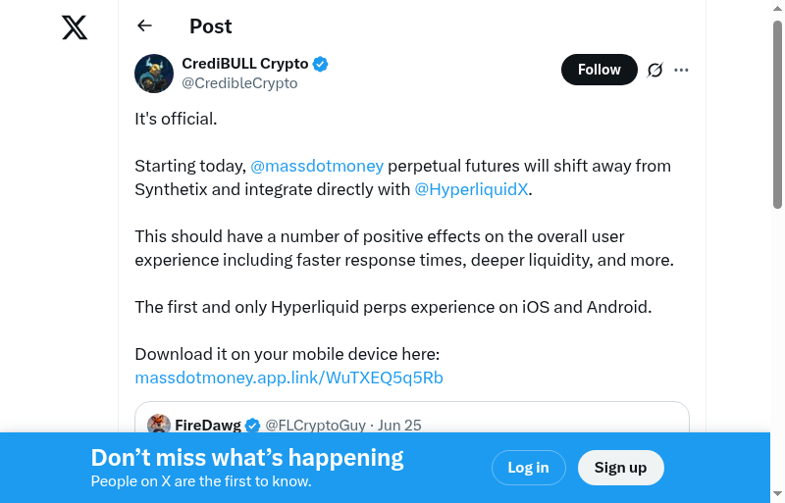
Task: Click the scrollbar down arrow
Action: 778,493
